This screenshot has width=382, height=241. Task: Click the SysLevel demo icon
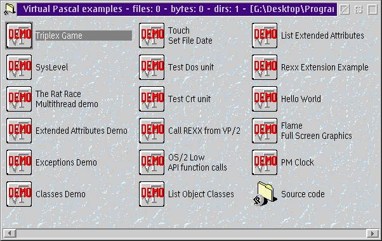tap(19, 67)
